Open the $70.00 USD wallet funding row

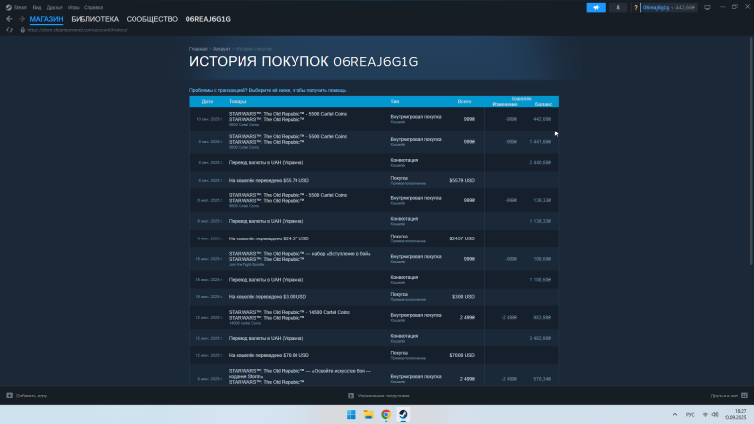pos(374,355)
